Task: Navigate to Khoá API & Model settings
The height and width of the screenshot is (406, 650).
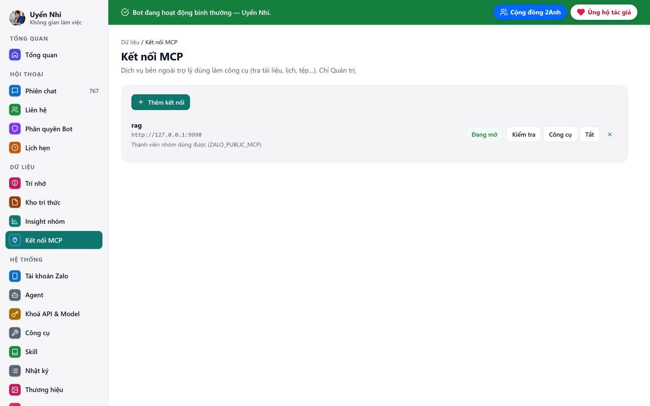Action: tap(54, 314)
